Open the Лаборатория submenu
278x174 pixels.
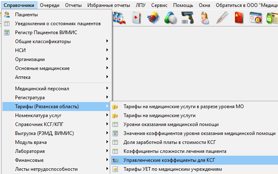[57, 151]
